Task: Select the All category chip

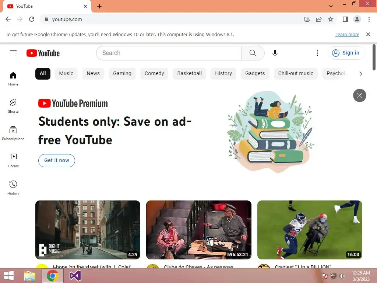Action: (43, 73)
